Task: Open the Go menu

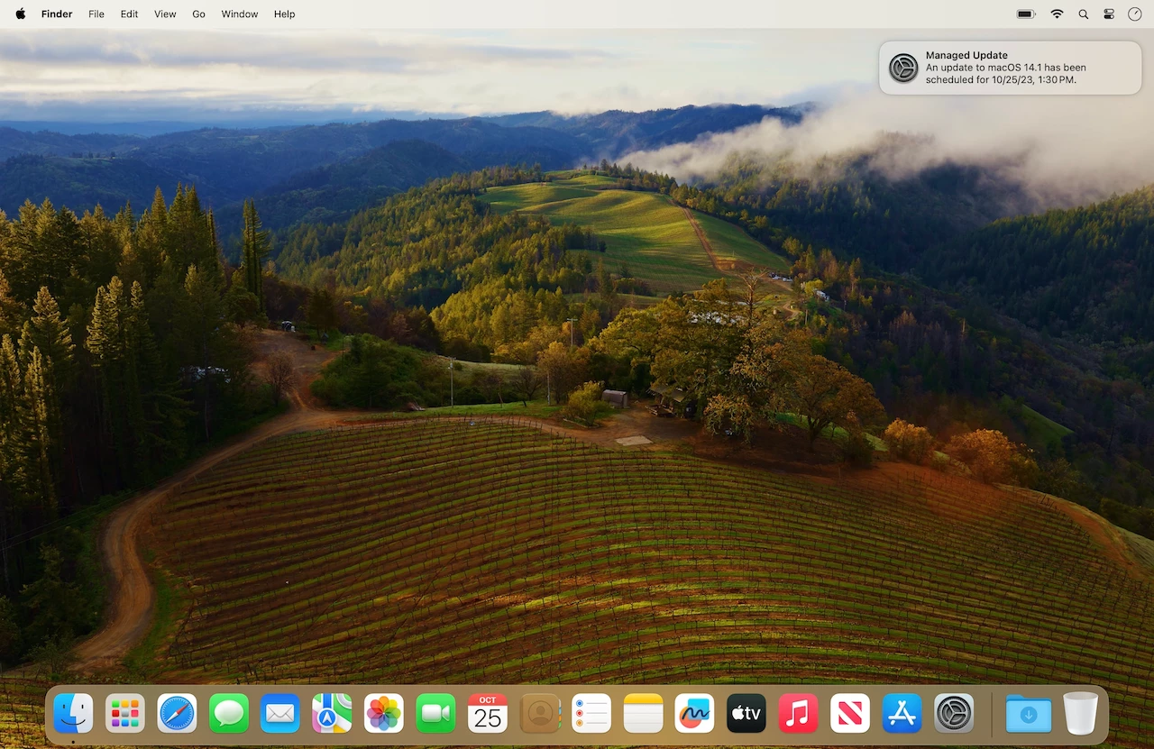Action: 199,14
